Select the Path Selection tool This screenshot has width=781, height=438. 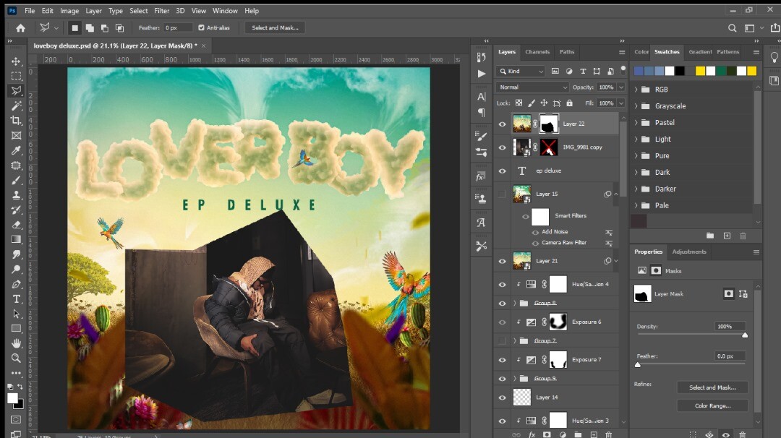pyautogui.click(x=16, y=314)
